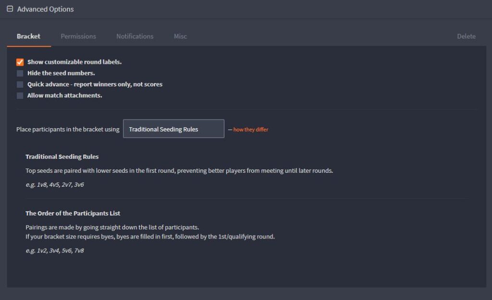The height and width of the screenshot is (300, 492).
Task: Click the Delete link at right
Action: 466,36
